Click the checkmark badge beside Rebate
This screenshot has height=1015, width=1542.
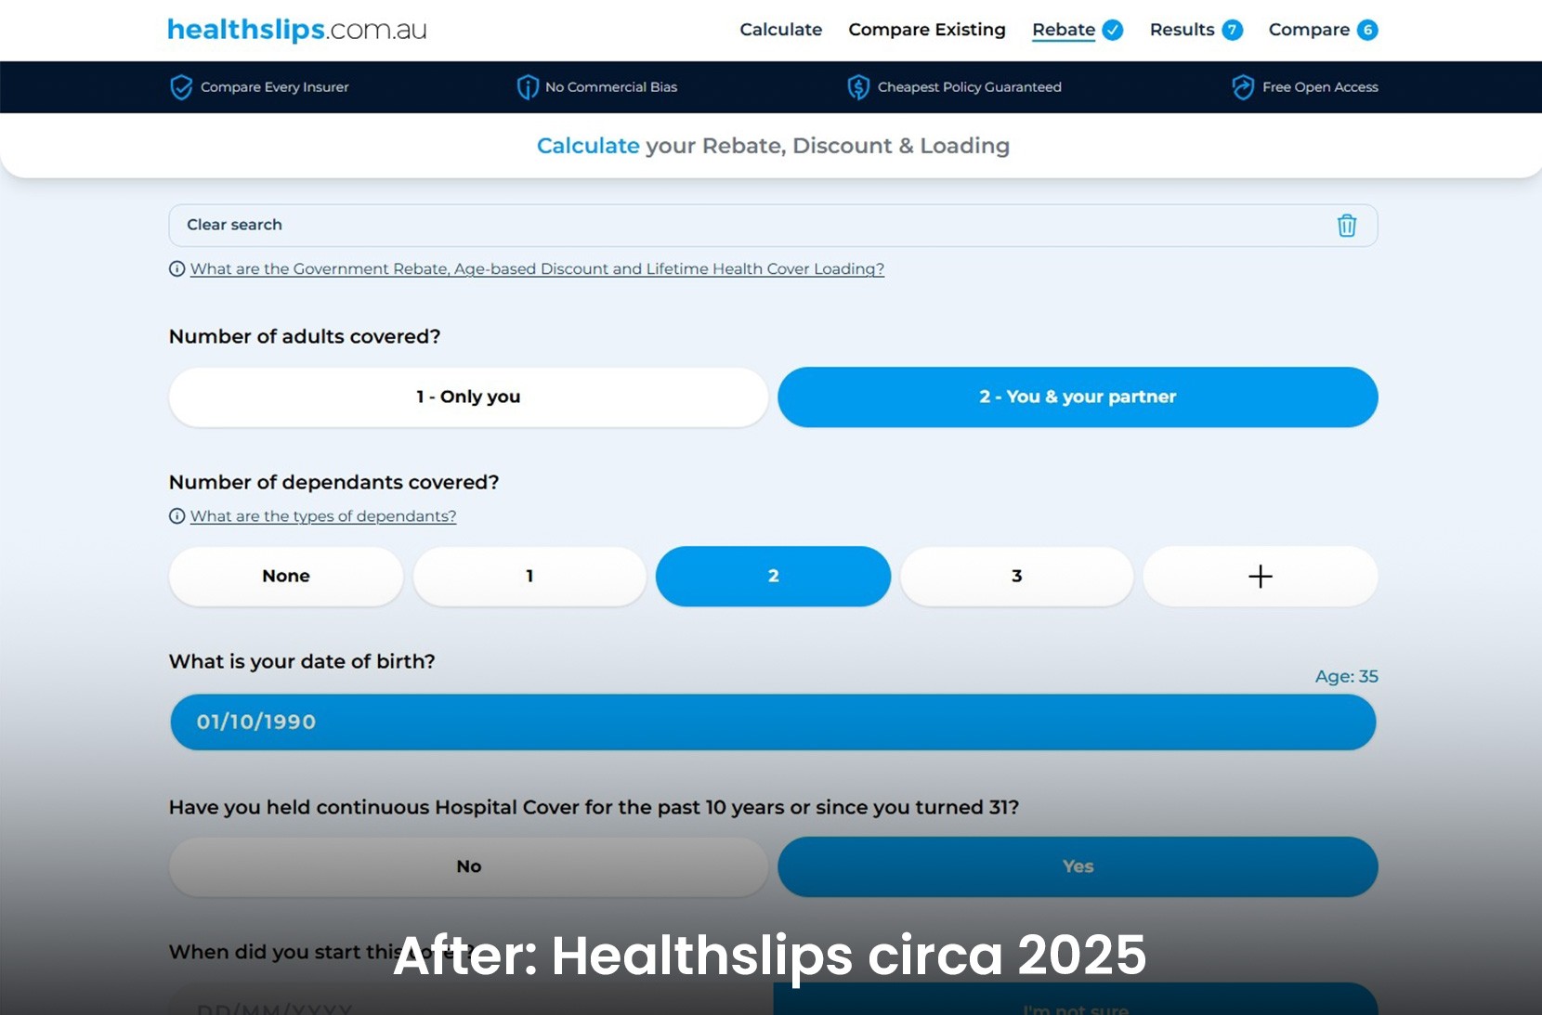click(x=1113, y=31)
